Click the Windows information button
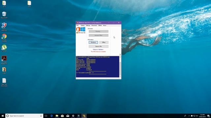 [93, 42]
